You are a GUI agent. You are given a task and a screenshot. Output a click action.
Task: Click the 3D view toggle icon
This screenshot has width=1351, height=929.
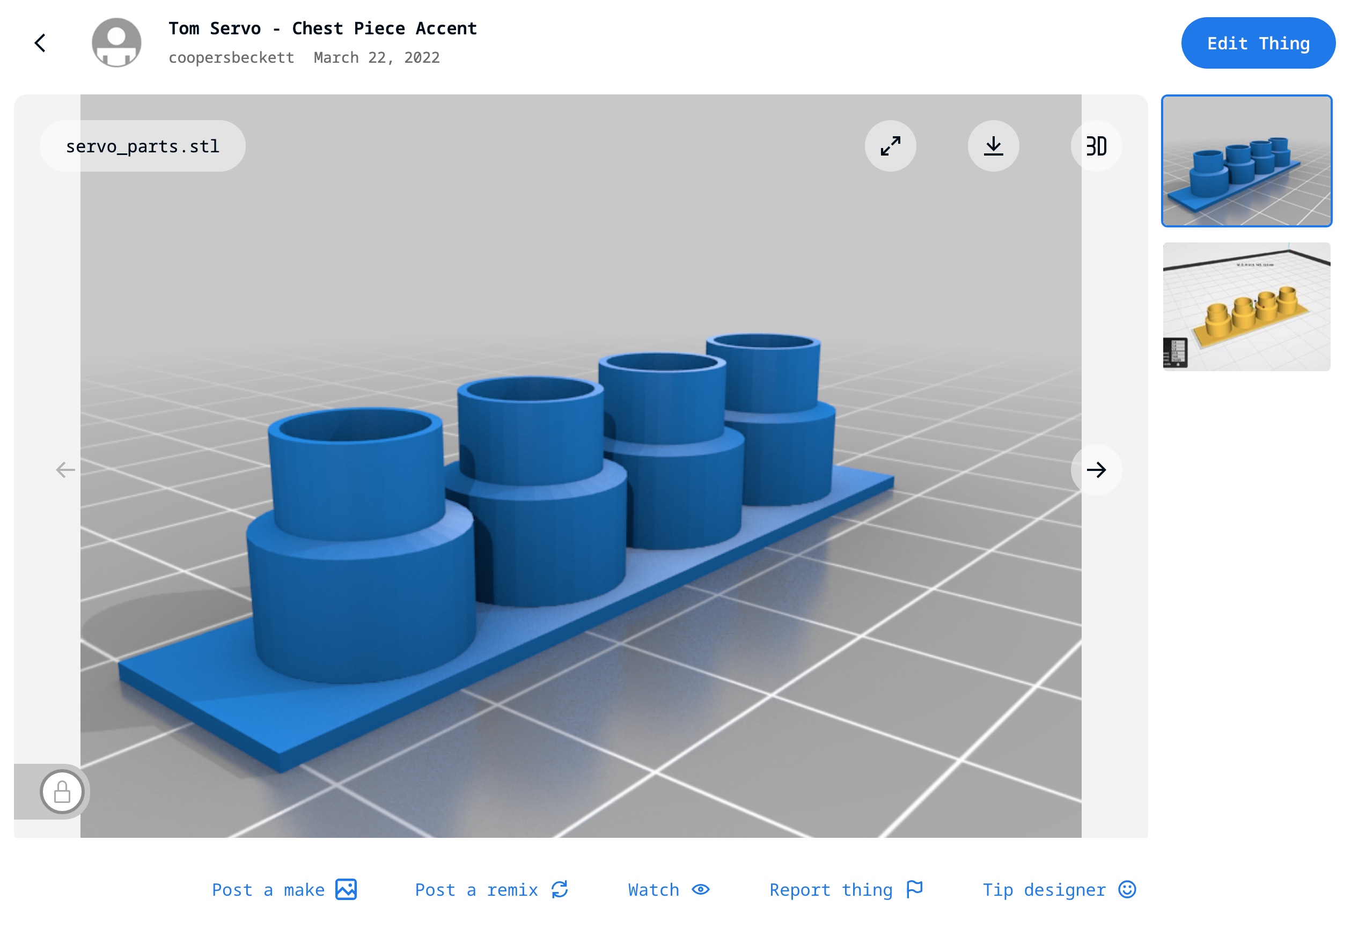click(1096, 145)
